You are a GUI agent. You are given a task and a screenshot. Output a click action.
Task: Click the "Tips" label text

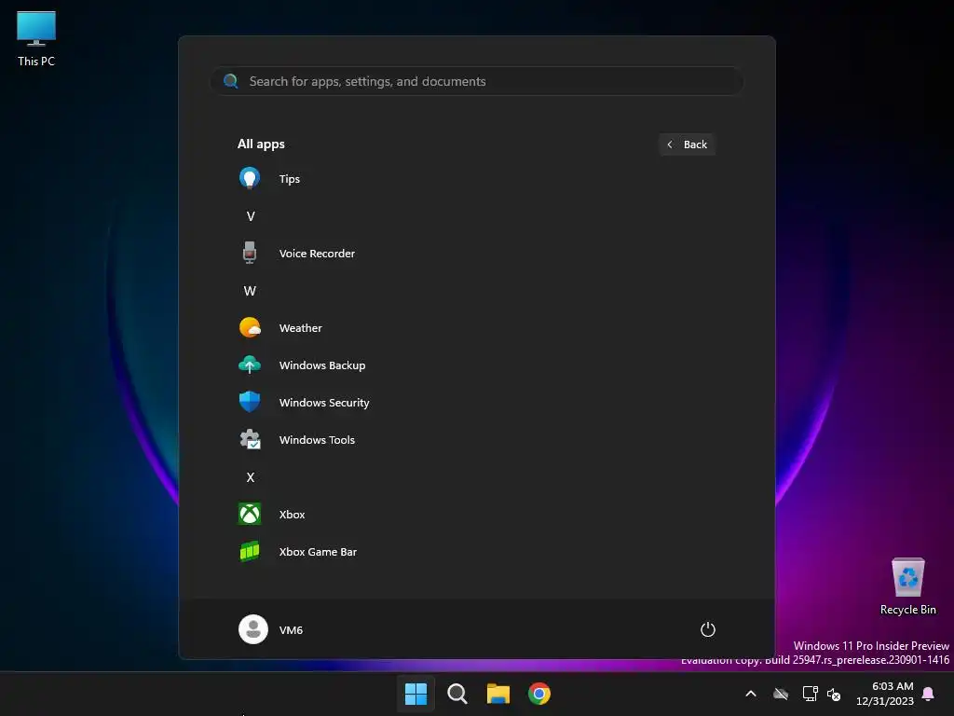(290, 179)
